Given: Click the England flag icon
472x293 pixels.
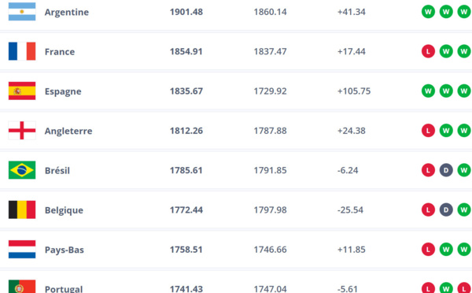Looking at the screenshot, I should point(22,131).
